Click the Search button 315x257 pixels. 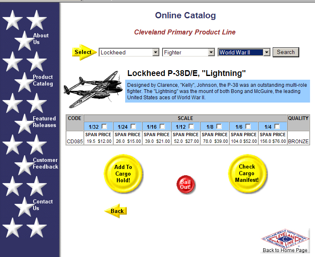286,52
